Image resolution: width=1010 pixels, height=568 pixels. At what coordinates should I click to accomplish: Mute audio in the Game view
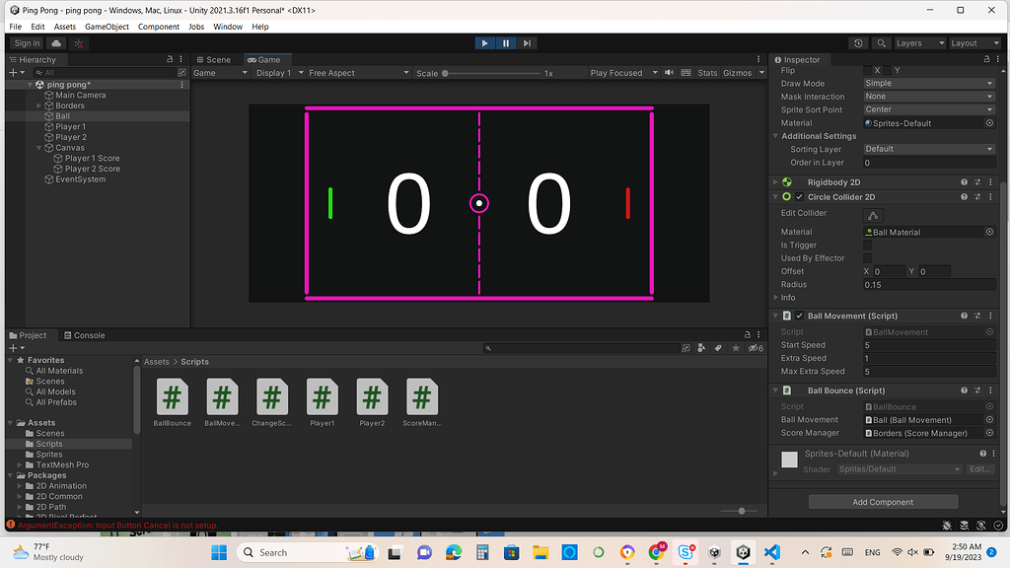pos(670,73)
